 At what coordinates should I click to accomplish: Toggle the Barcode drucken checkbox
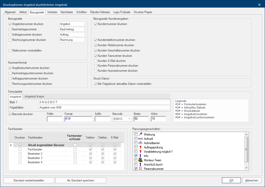(10, 114)
